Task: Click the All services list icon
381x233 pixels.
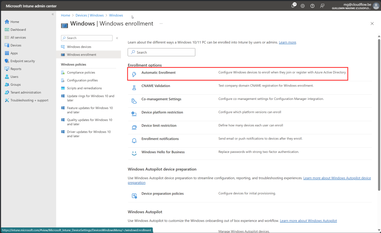Action: 7,37
